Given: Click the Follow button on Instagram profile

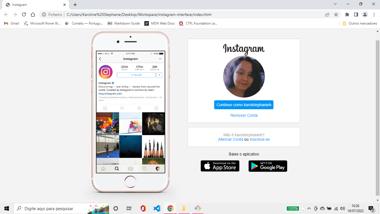Looking at the screenshot, I should pos(136,75).
